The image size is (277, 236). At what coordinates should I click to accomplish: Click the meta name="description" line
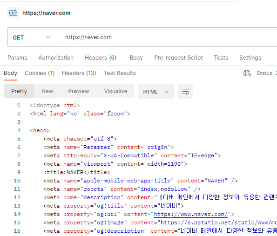point(160,197)
